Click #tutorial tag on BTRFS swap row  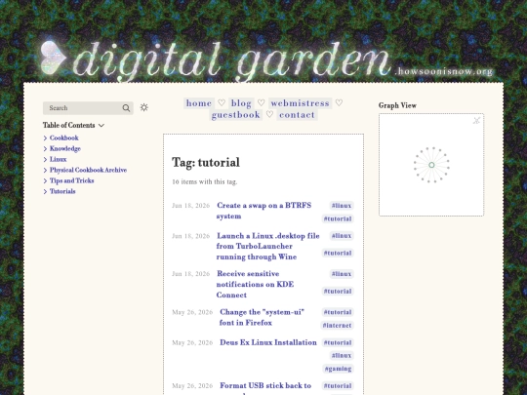(x=338, y=219)
